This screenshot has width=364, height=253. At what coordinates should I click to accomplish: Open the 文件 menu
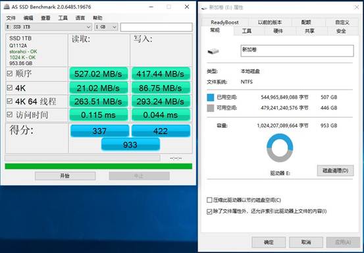[11, 18]
